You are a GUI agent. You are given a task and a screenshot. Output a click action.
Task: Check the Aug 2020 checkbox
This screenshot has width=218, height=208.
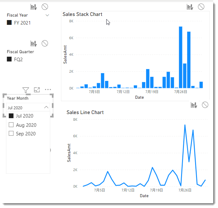pos(11,125)
